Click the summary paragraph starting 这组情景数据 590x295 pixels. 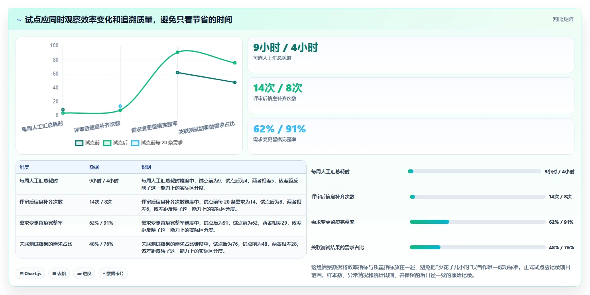(x=441, y=271)
